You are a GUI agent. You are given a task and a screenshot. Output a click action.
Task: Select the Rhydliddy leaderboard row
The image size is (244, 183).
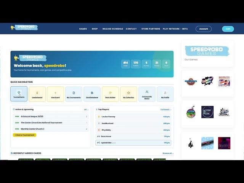[x=133, y=130]
